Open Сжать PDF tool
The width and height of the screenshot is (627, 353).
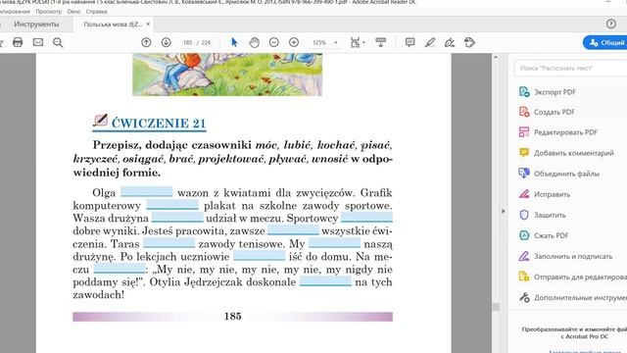pos(544,235)
